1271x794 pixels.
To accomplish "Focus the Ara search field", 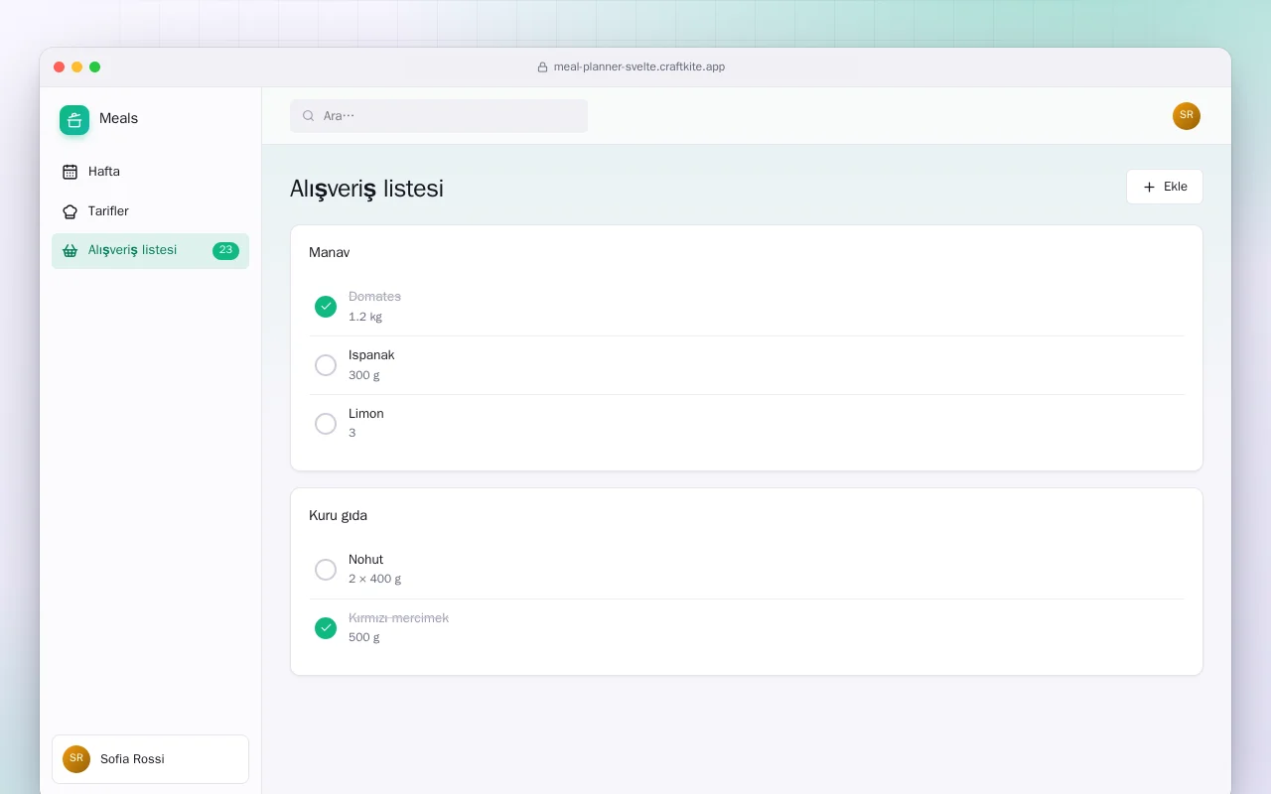I will click(x=439, y=116).
